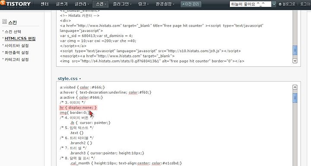Click the comment '/* 8. 달력 월 표시 */'
The width and height of the screenshot is (311, 166).
77,158
